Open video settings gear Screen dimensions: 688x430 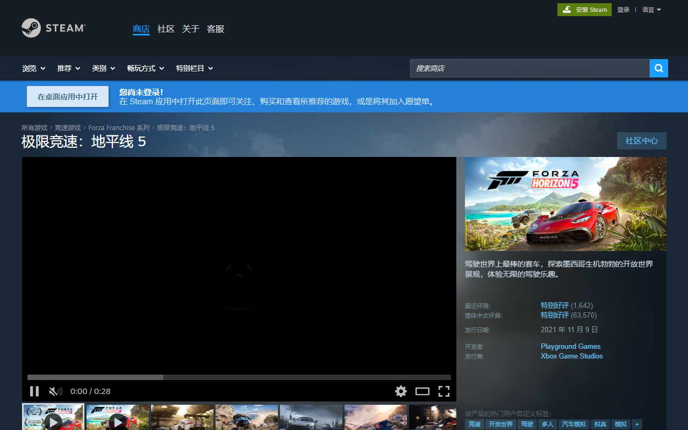[401, 391]
